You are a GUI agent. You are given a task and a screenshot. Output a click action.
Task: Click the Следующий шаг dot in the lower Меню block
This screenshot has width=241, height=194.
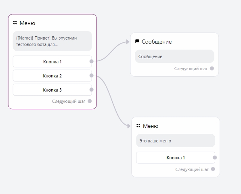click(x=213, y=169)
